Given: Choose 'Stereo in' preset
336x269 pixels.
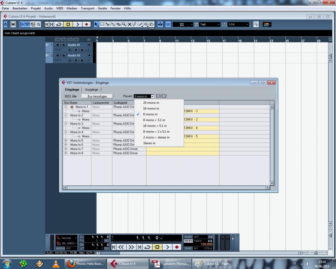Looking at the screenshot, I should (x=159, y=143).
